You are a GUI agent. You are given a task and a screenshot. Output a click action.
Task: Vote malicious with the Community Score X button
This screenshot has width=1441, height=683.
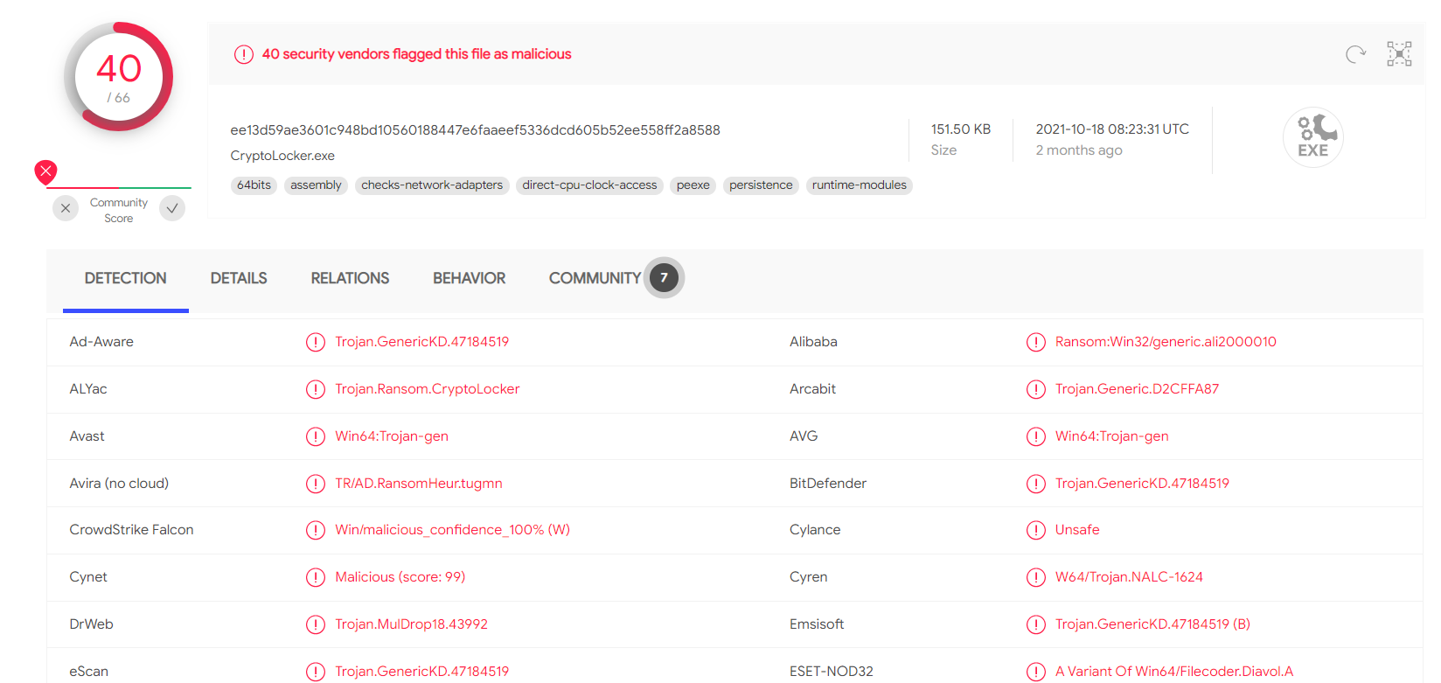pos(66,208)
